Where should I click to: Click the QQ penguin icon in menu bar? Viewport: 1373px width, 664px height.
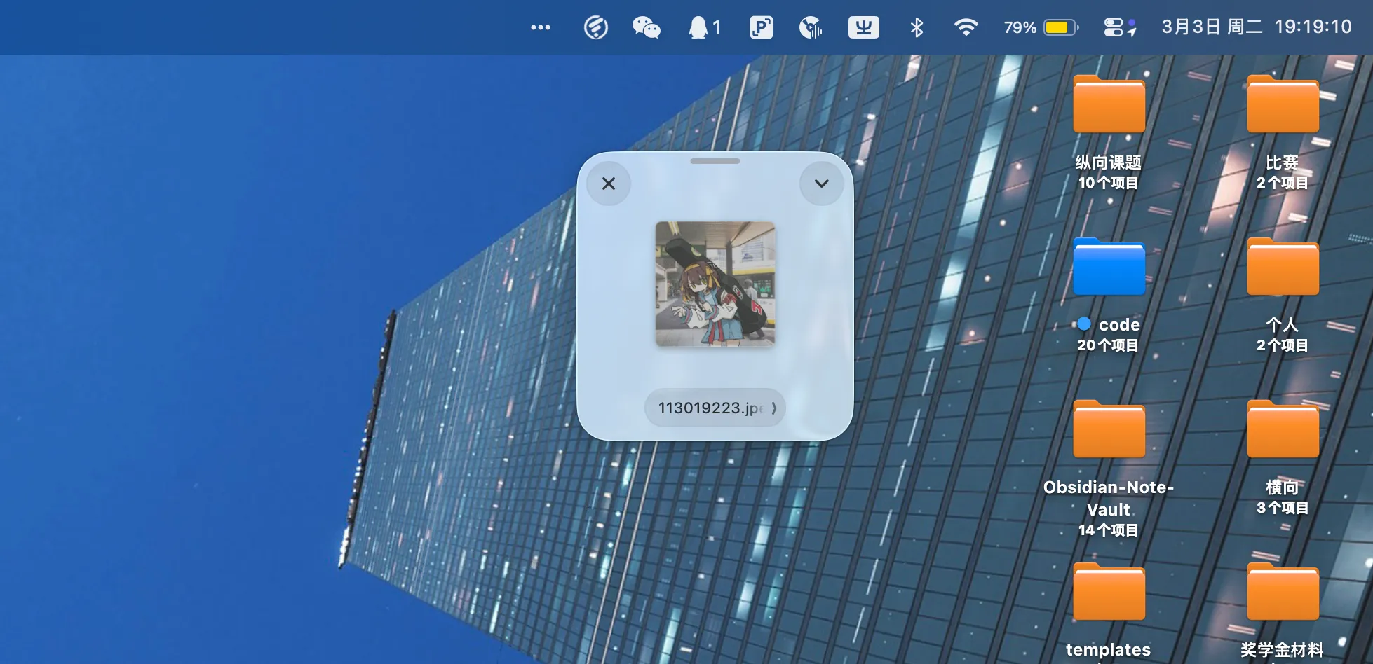click(x=698, y=27)
